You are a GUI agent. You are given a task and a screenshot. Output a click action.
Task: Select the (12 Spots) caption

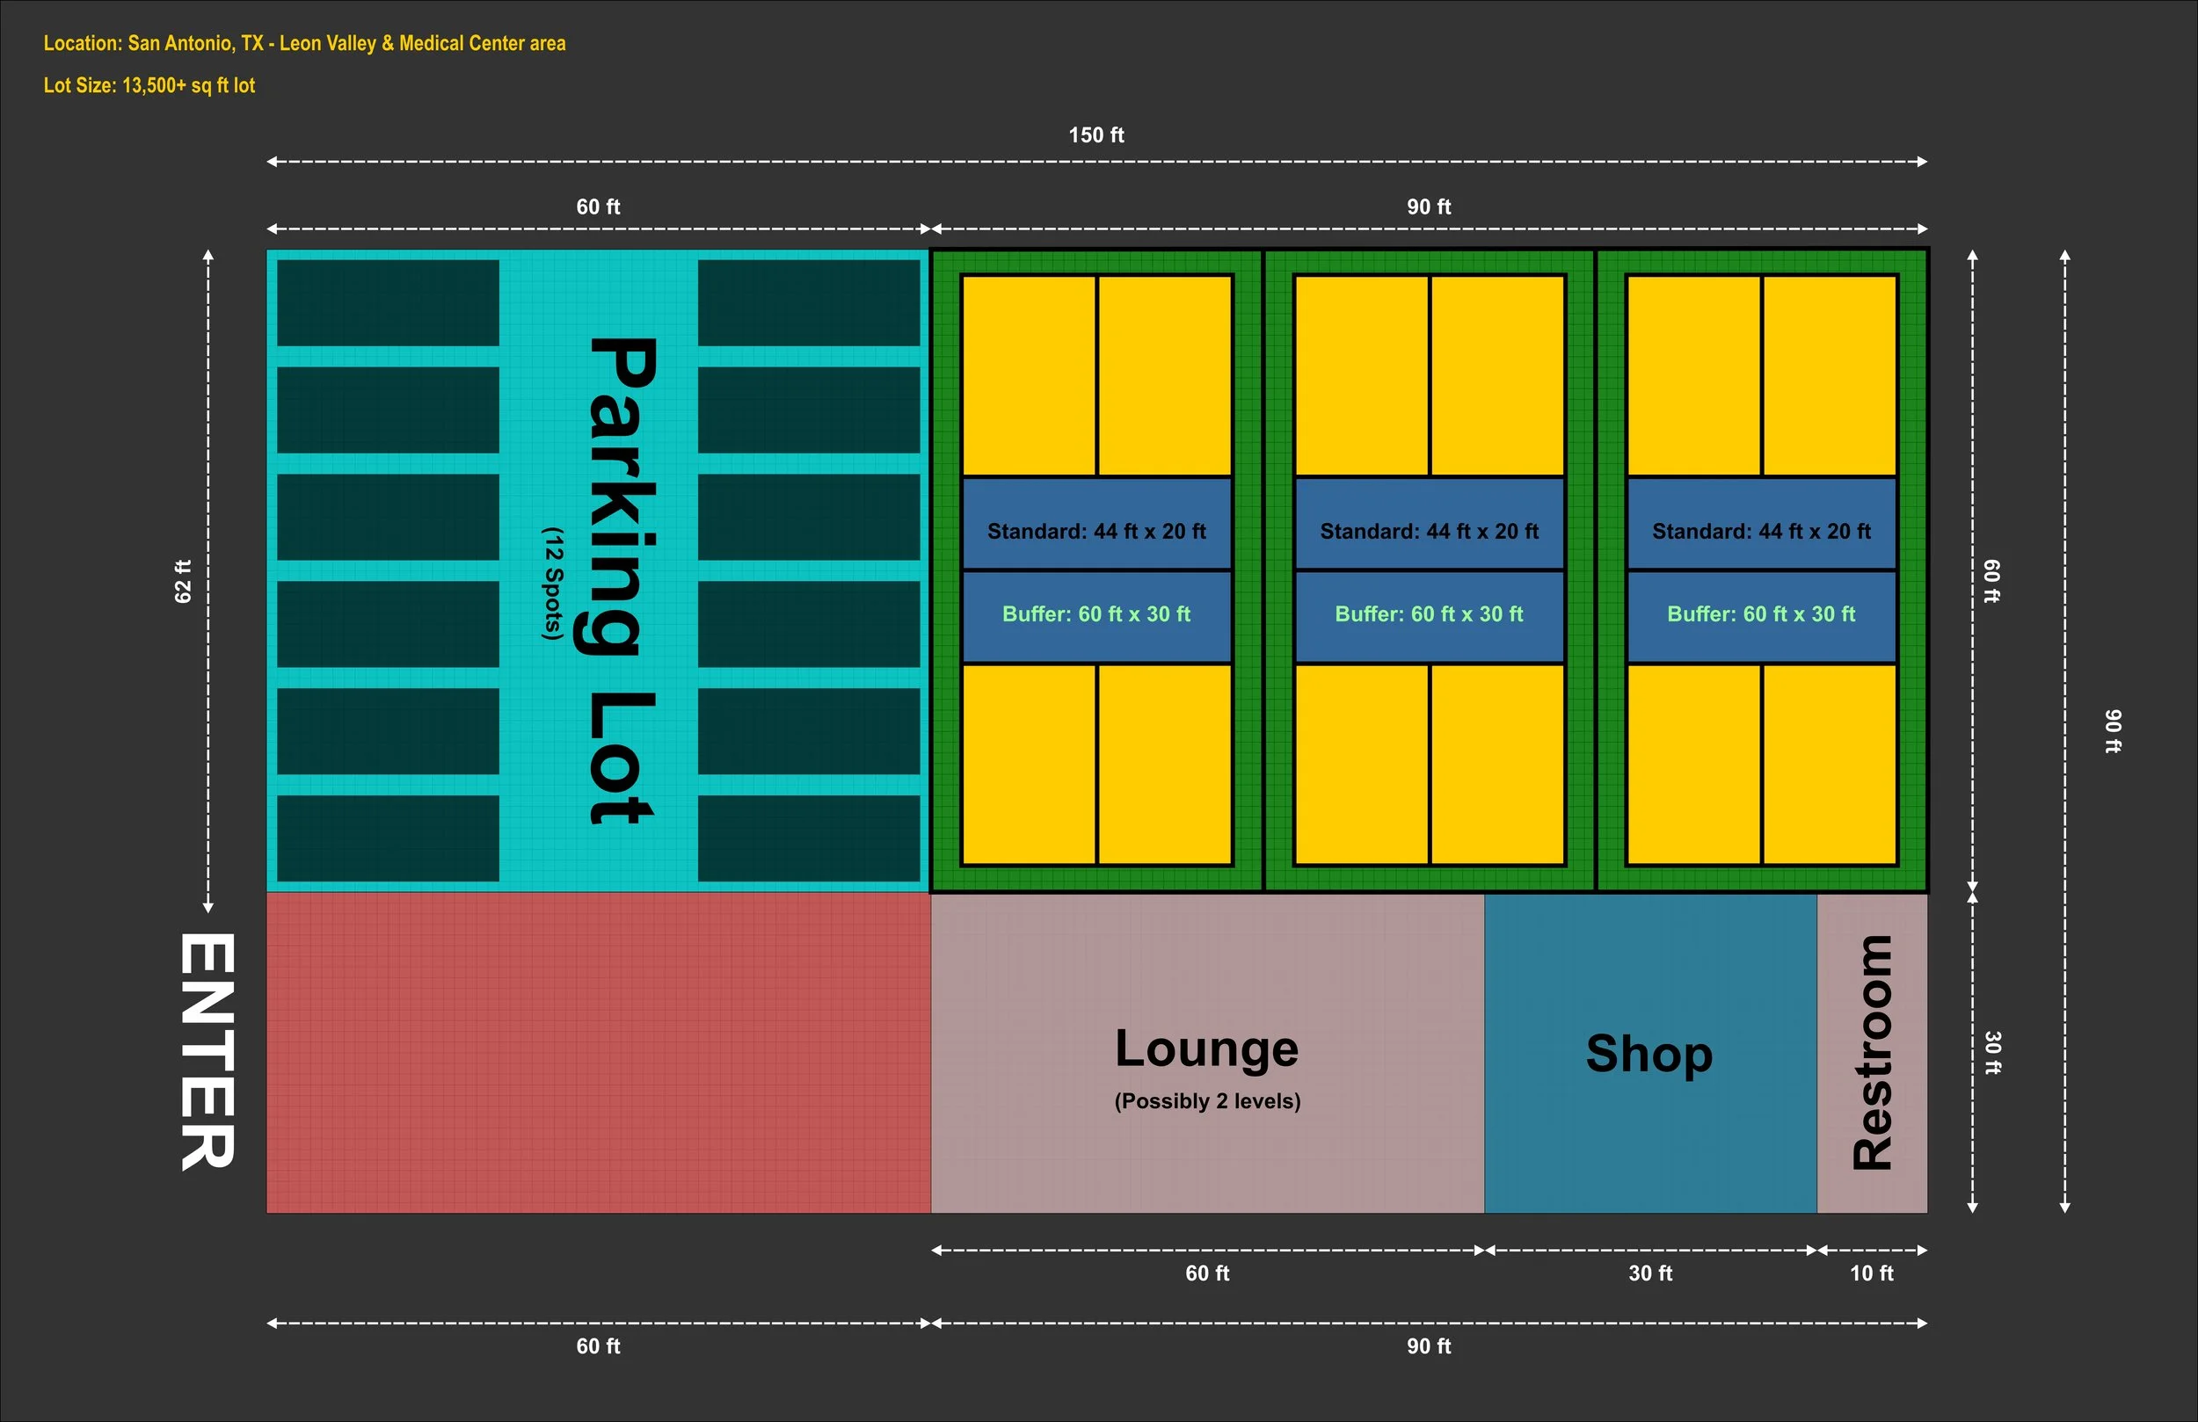tap(552, 584)
